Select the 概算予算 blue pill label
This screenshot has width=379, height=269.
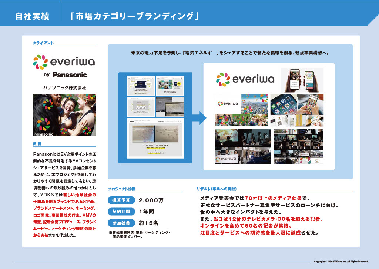[121, 200]
